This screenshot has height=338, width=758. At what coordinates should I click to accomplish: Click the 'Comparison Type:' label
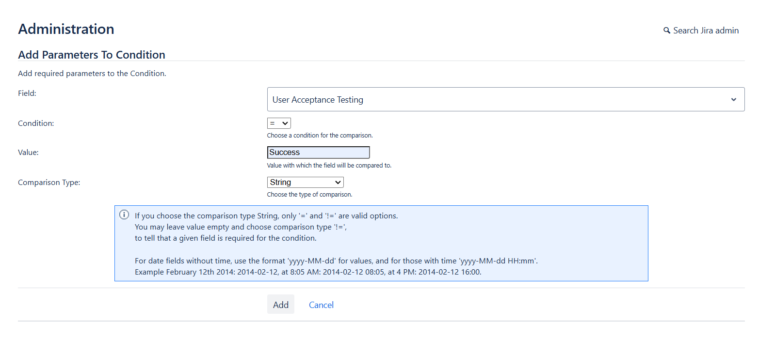(x=49, y=183)
